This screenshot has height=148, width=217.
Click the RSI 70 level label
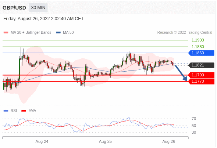(x=194, y=119)
